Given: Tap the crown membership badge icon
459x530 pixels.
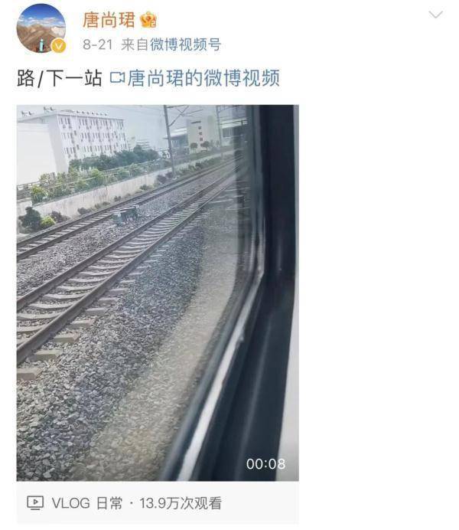Looking at the screenshot, I should click(x=148, y=20).
